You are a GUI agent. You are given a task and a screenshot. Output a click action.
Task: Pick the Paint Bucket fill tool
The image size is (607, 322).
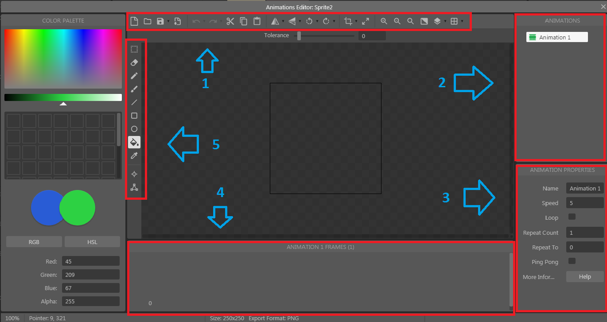point(134,142)
